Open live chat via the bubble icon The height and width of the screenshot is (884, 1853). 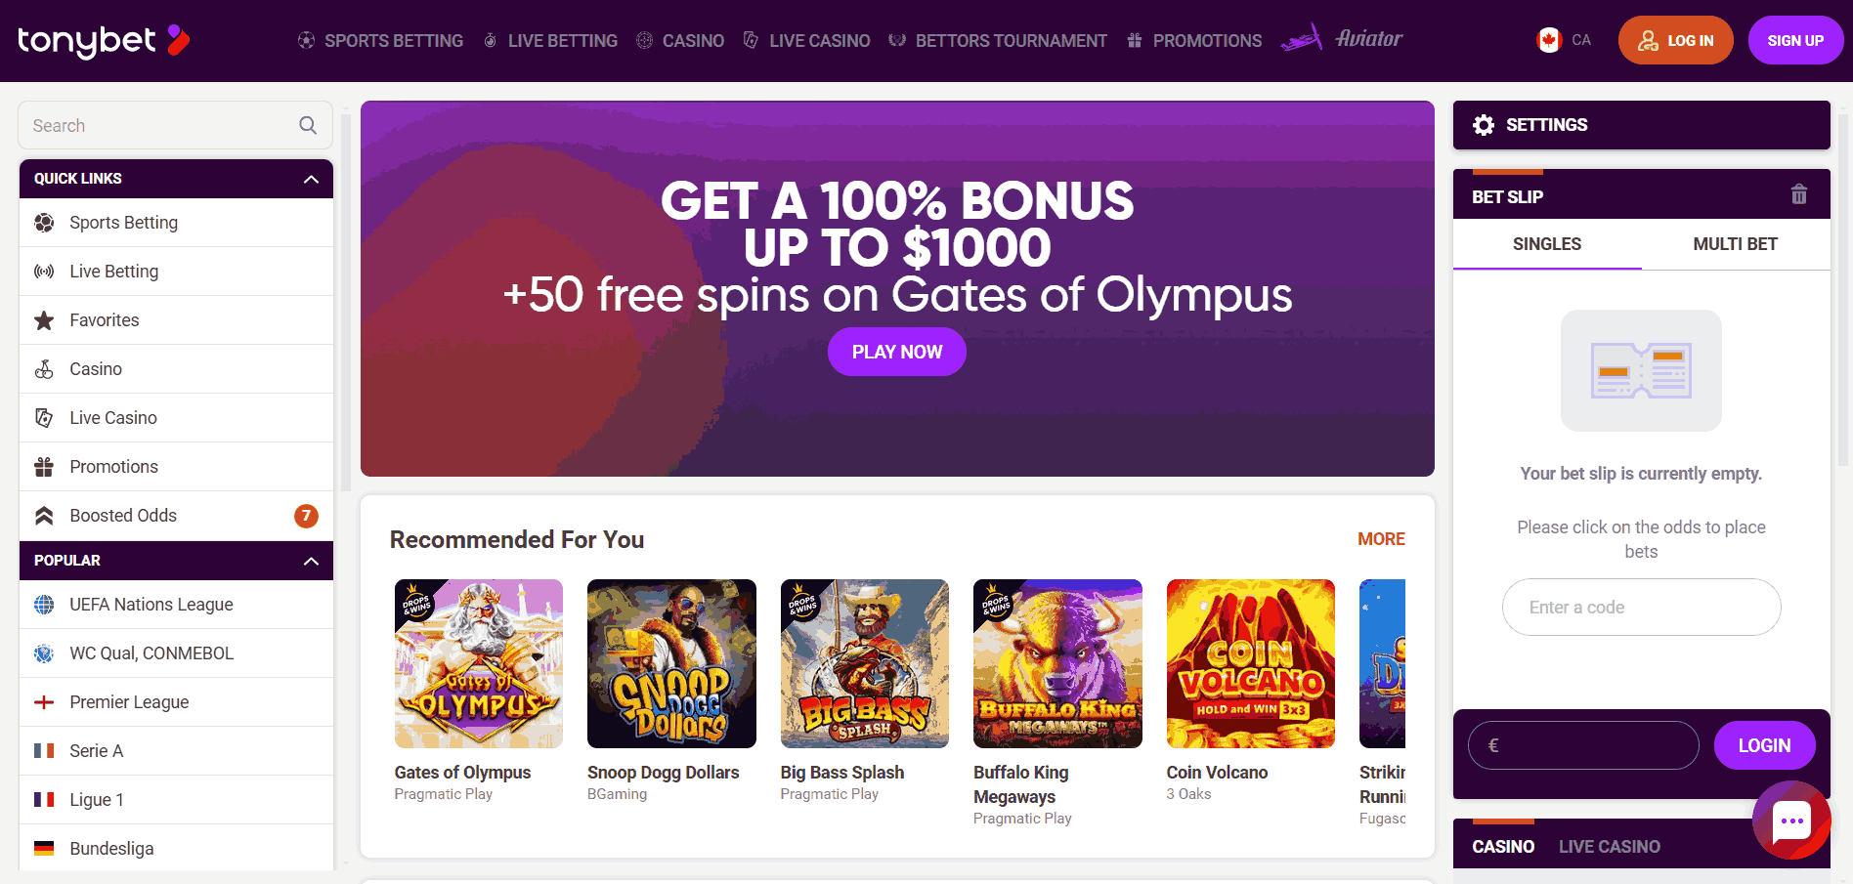(x=1791, y=821)
